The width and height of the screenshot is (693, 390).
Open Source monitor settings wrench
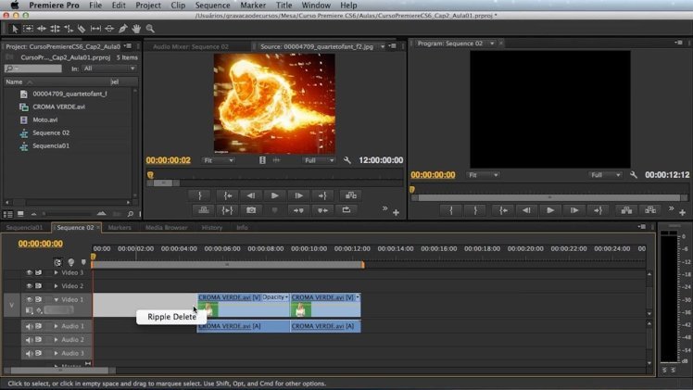click(347, 160)
